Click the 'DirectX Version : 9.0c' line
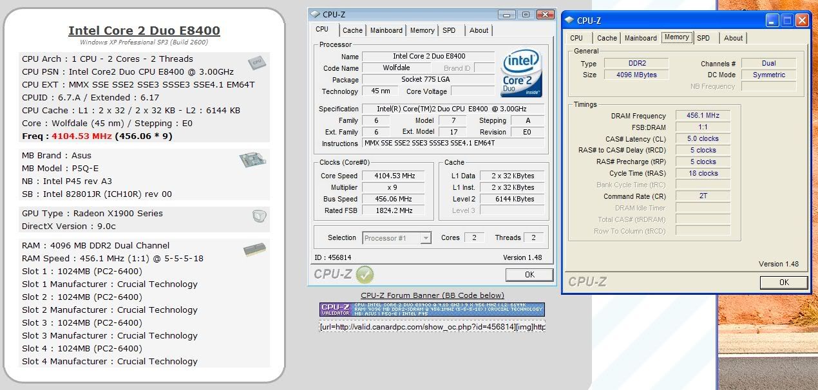 [x=69, y=226]
